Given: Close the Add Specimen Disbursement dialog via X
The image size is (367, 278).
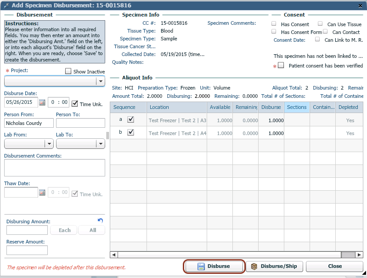Looking at the screenshot, I should tap(361, 6).
